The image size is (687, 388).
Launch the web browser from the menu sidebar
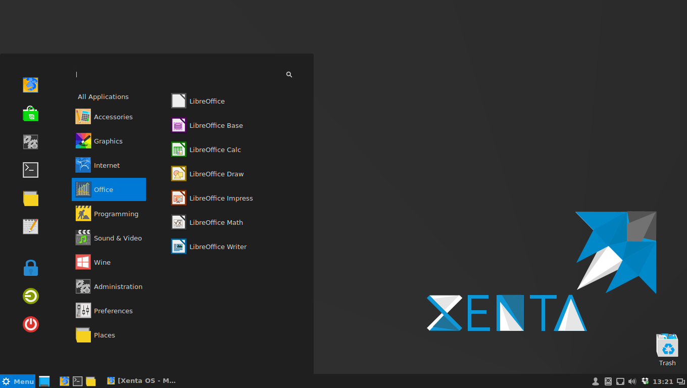click(x=30, y=85)
